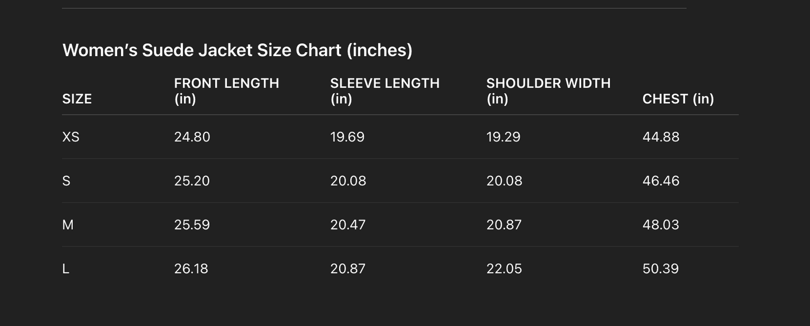Click the M sleeve length value 20.47
Viewport: 810px width, 326px height.
point(348,224)
